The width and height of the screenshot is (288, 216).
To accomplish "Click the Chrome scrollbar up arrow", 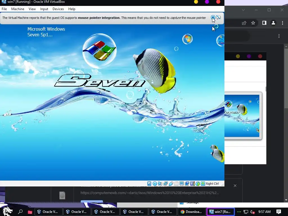I will coord(286,46).
